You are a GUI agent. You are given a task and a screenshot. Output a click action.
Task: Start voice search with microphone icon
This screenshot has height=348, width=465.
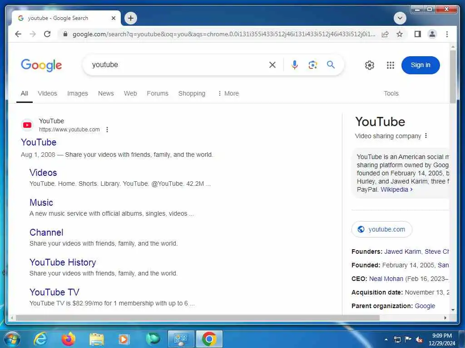click(294, 65)
